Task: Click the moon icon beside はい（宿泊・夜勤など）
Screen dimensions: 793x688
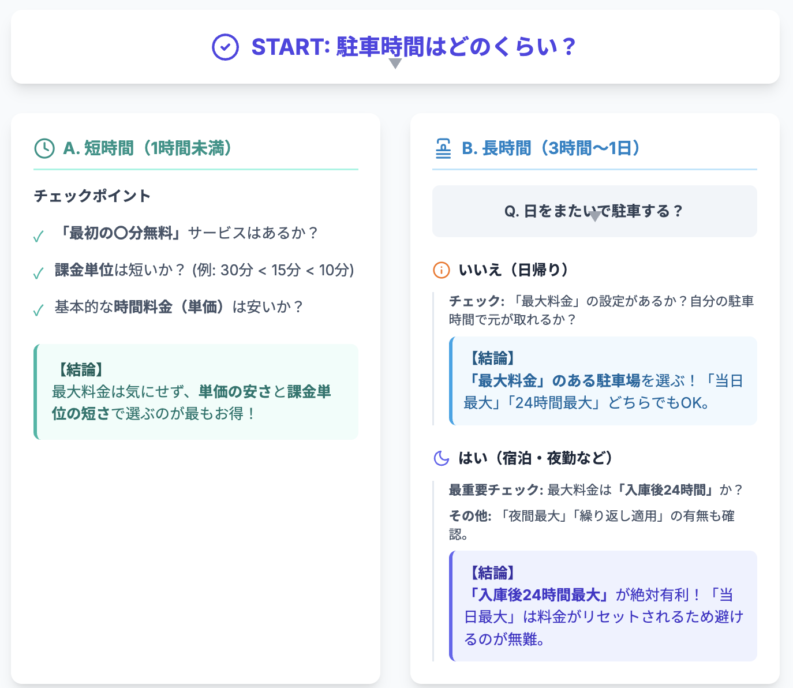Action: click(x=441, y=458)
